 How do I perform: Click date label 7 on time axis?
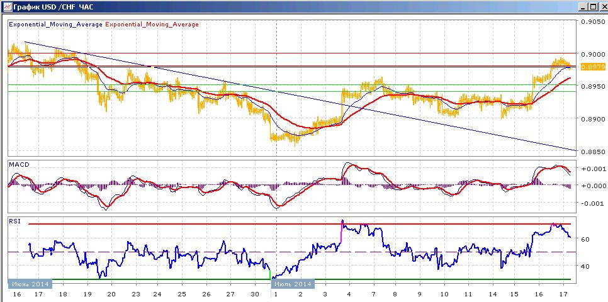click(372, 294)
